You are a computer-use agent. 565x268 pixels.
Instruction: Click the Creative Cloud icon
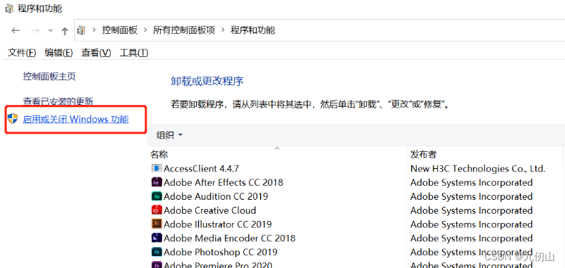point(157,210)
